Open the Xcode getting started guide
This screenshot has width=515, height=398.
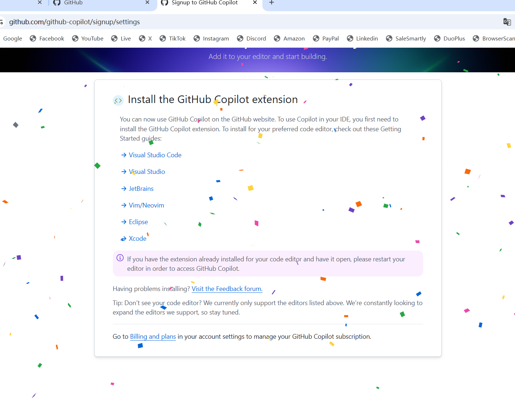(x=137, y=239)
